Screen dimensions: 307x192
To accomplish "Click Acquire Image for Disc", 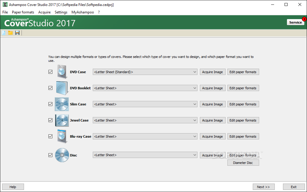I will [212, 155].
